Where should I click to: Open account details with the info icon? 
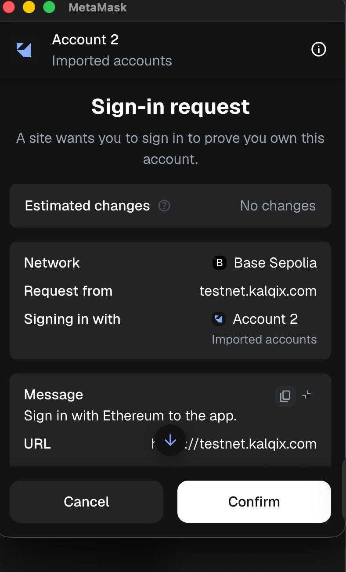[x=318, y=50]
